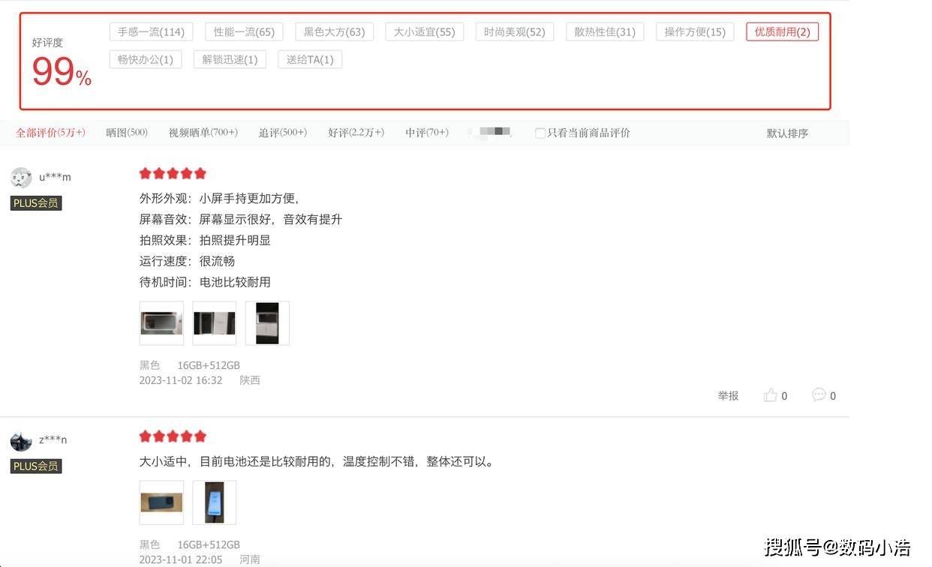The width and height of the screenshot is (932, 567).
Task: Click the line 运行速度：很流畅
Action: click(187, 261)
